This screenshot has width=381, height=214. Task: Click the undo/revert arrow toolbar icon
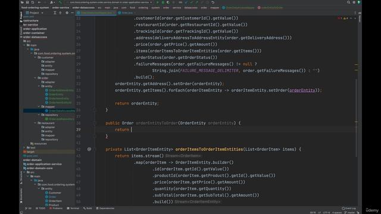213,2
